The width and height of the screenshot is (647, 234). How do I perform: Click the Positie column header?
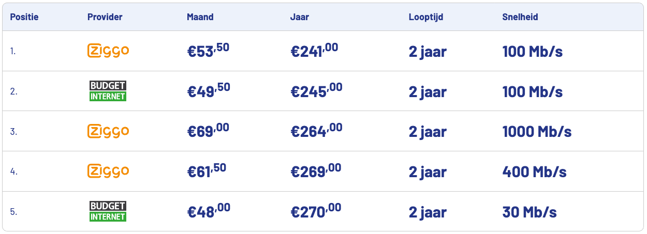point(24,17)
